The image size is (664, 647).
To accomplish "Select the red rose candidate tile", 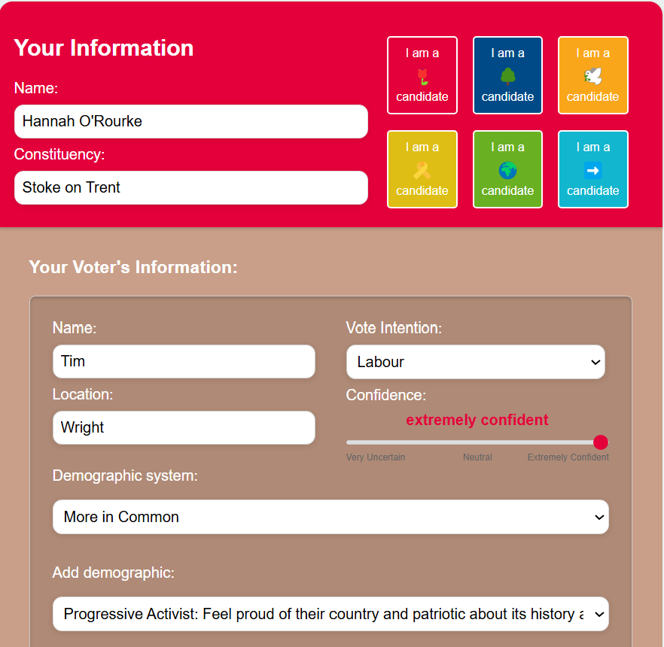I will point(422,75).
